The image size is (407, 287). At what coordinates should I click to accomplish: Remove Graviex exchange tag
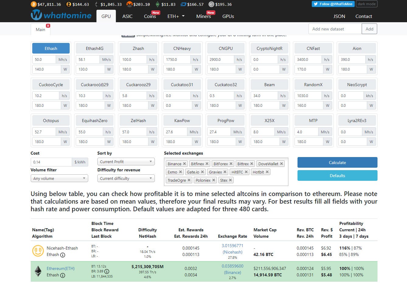click(x=225, y=172)
